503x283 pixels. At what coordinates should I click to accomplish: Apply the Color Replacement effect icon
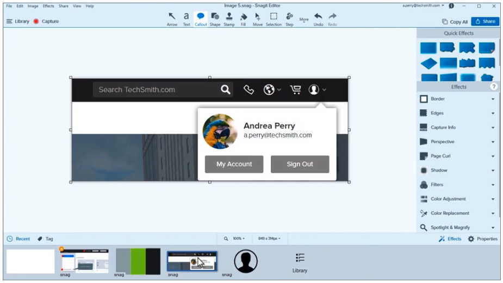424,213
